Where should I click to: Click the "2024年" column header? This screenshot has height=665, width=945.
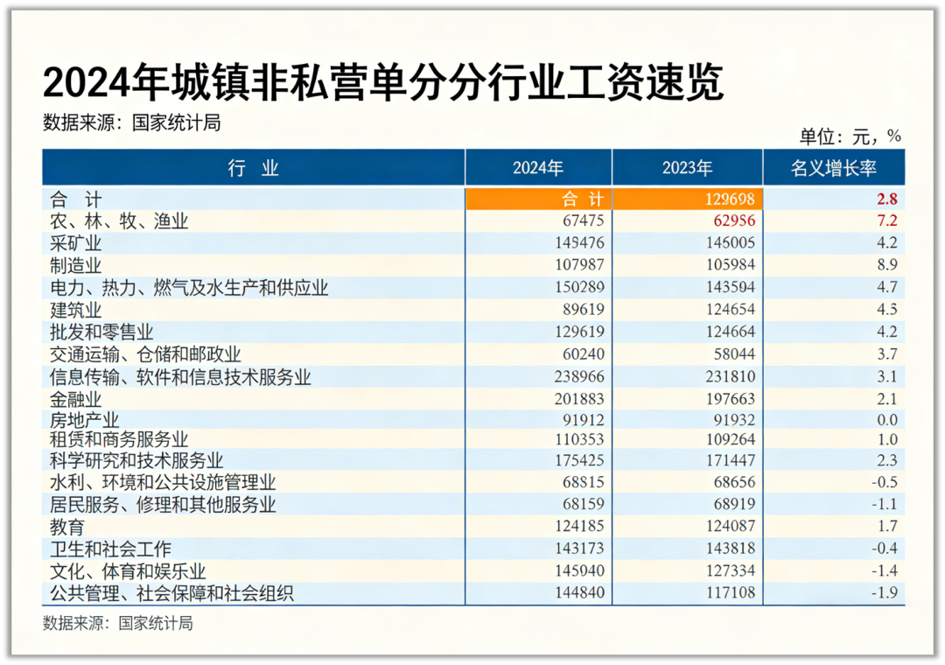[x=537, y=168]
